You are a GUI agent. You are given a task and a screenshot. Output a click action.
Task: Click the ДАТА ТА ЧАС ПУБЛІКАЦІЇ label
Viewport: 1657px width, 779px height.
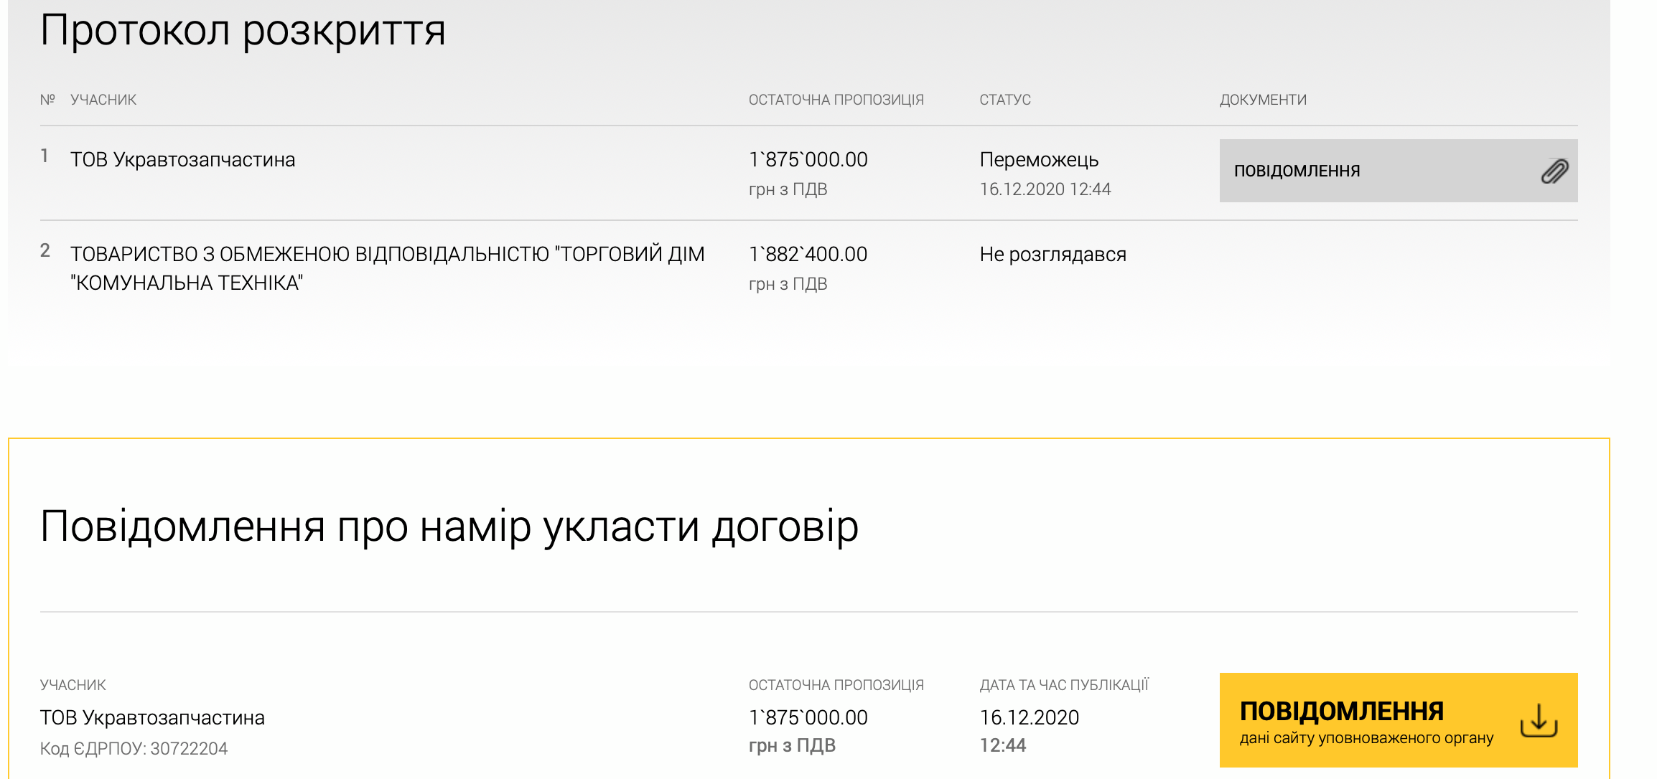point(1064,685)
